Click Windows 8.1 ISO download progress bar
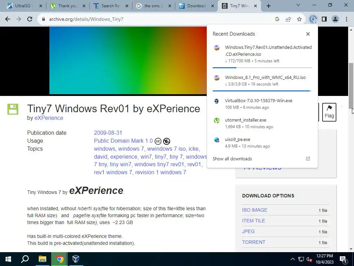 click(x=262, y=91)
